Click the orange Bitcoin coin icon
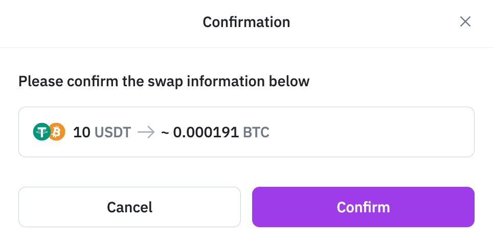 click(x=58, y=132)
